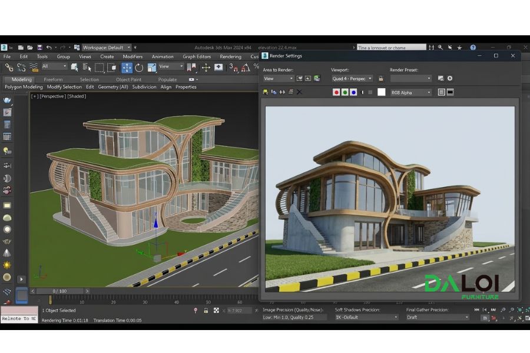Click the Save Image icon in render window
530x353 pixels.
266,92
